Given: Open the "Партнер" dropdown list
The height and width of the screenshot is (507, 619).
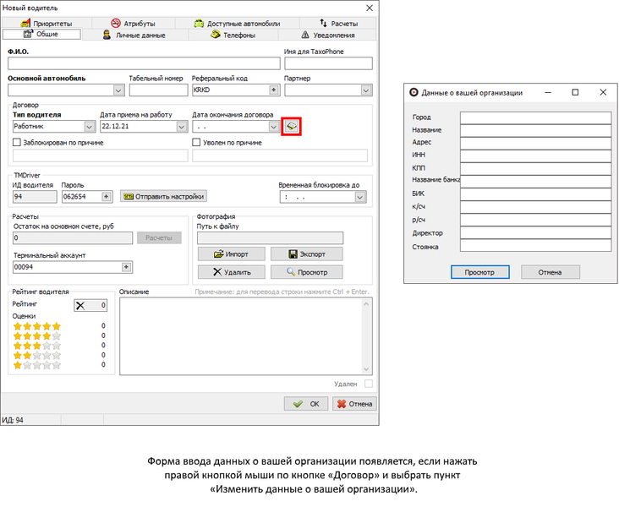Looking at the screenshot, I should (x=366, y=90).
